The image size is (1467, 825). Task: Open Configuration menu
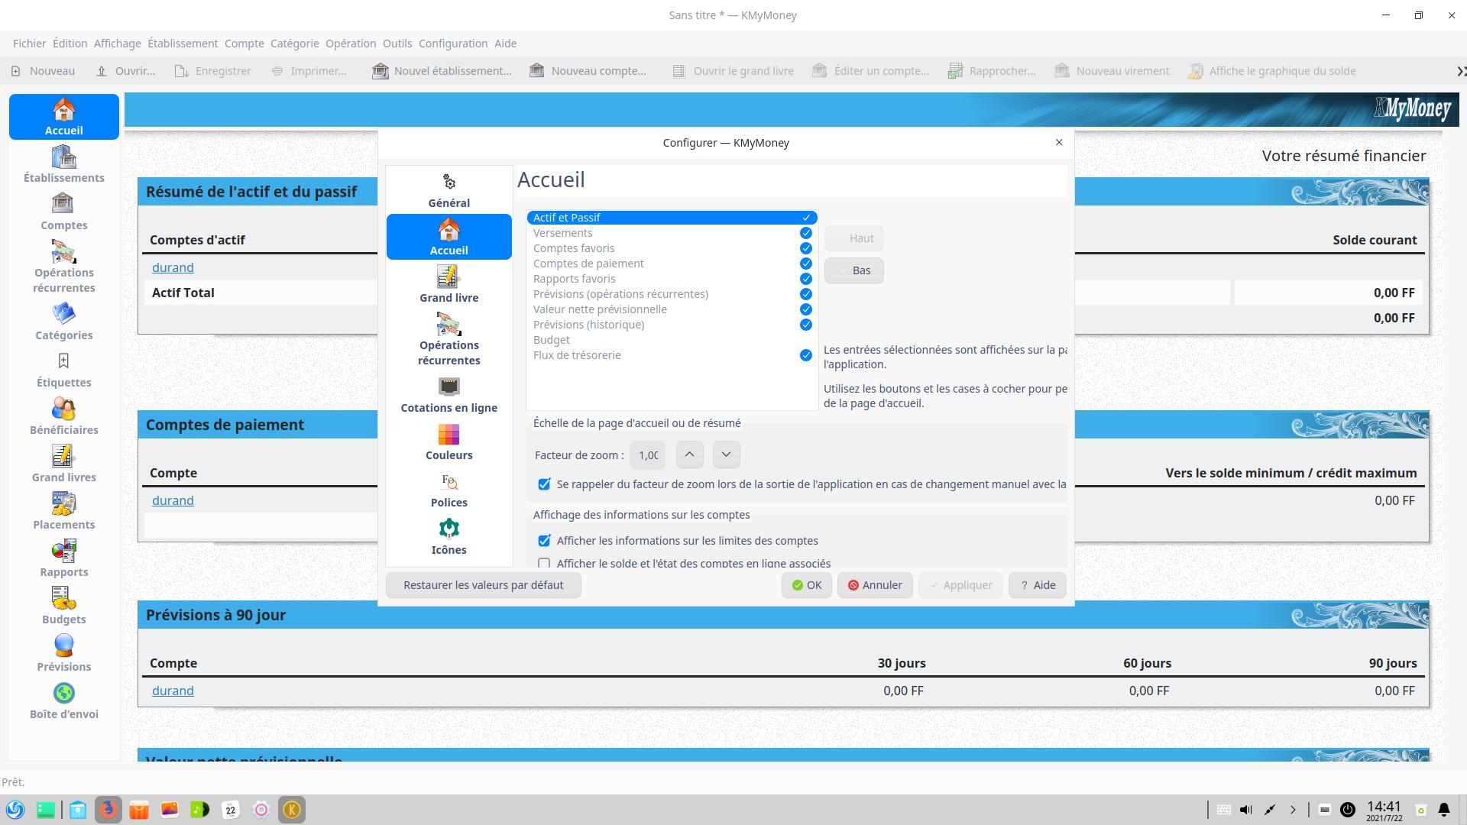[453, 44]
